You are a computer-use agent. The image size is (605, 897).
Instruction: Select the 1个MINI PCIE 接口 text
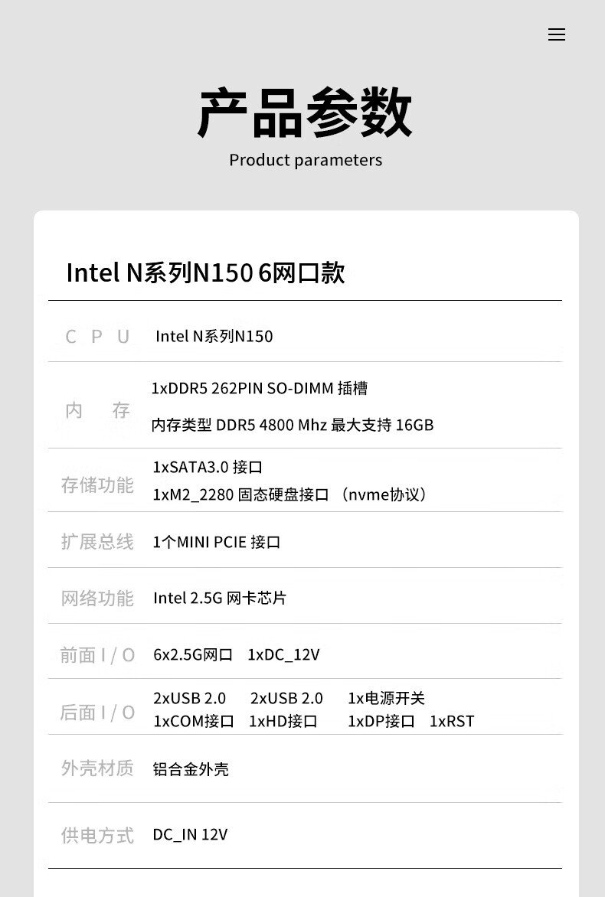point(217,542)
